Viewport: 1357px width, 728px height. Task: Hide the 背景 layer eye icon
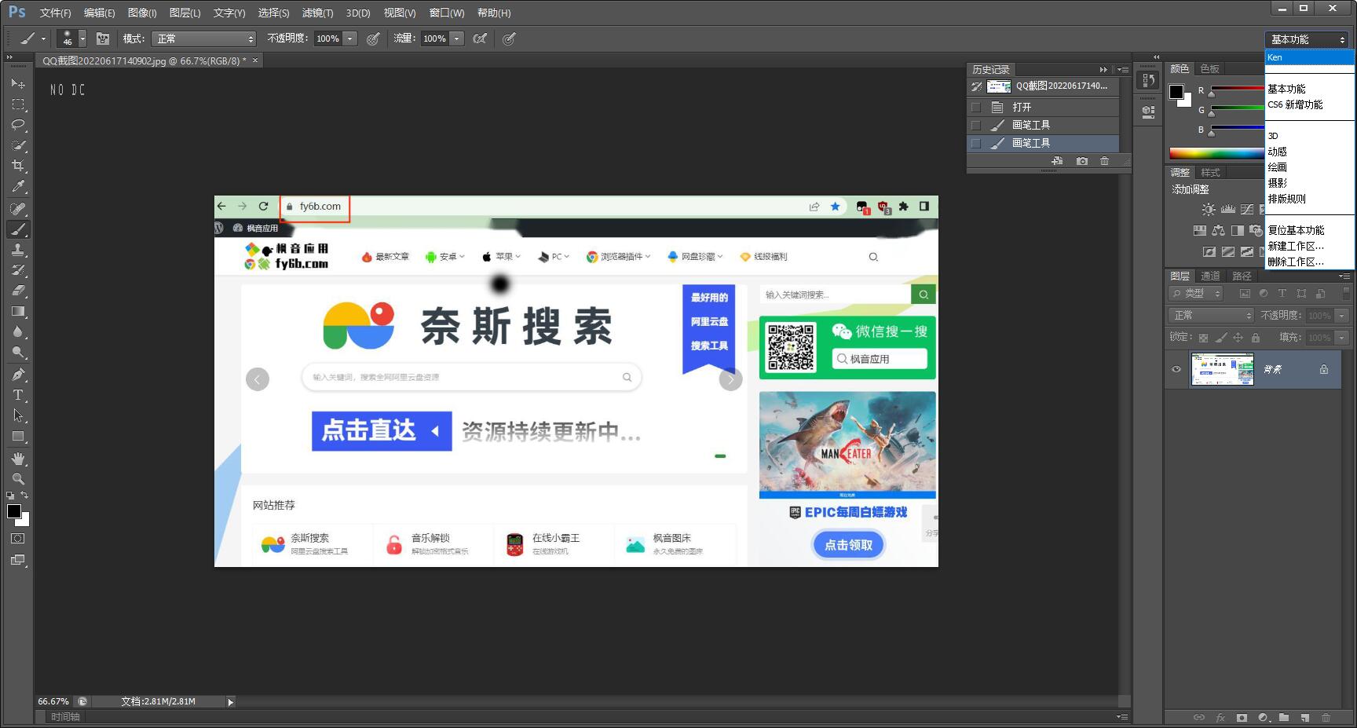coord(1176,369)
